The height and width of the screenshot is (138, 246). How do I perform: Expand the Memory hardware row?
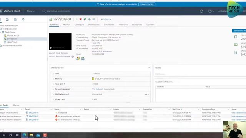[x=53, y=79]
